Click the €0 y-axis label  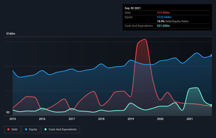point(8,112)
